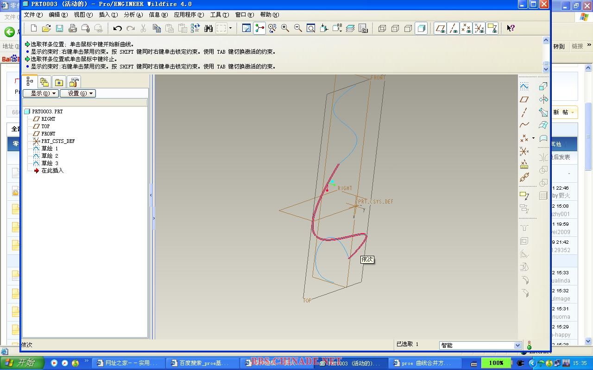The image size is (593, 370).
Task: Create a datum coordinate system
Action: 524,151
